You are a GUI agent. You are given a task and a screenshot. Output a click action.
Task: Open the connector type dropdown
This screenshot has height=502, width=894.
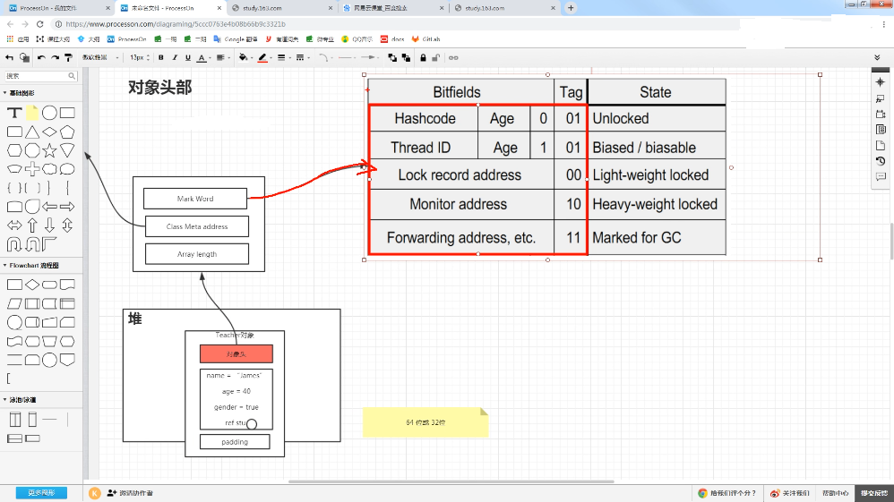[x=325, y=57]
